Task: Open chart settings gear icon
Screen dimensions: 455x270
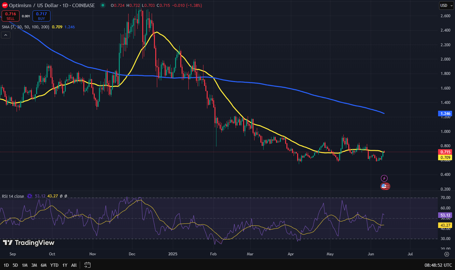Action: [x=447, y=254]
